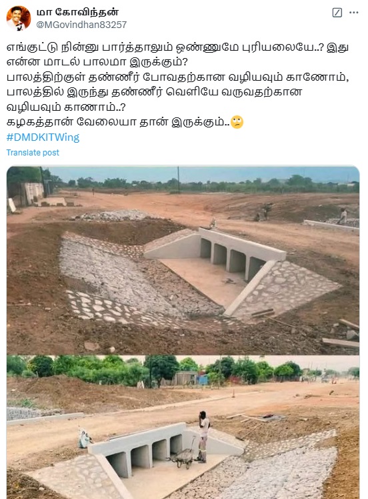Click the tweet line starting with கழகத்தான்

[x=118, y=122]
